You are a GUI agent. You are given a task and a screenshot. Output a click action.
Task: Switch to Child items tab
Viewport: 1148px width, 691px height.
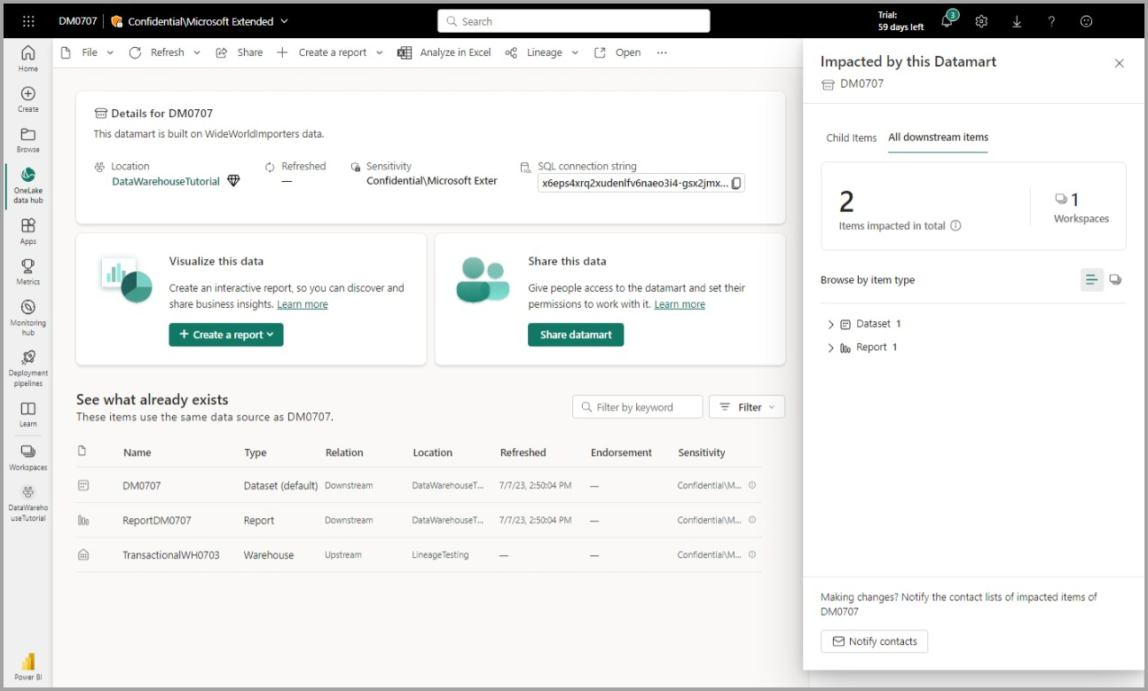tap(851, 137)
